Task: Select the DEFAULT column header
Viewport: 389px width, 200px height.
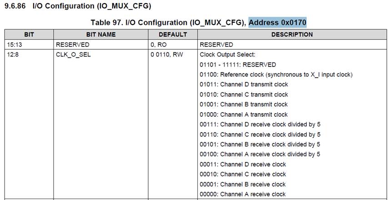Action: tap(173, 34)
